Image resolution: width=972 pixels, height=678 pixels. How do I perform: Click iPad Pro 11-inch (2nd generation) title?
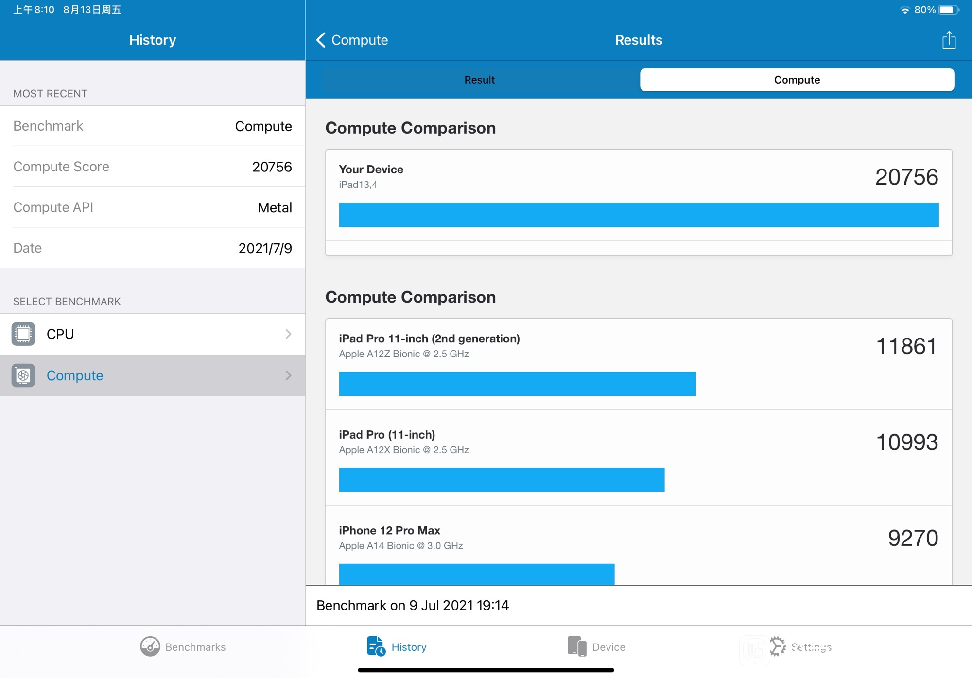coord(429,339)
